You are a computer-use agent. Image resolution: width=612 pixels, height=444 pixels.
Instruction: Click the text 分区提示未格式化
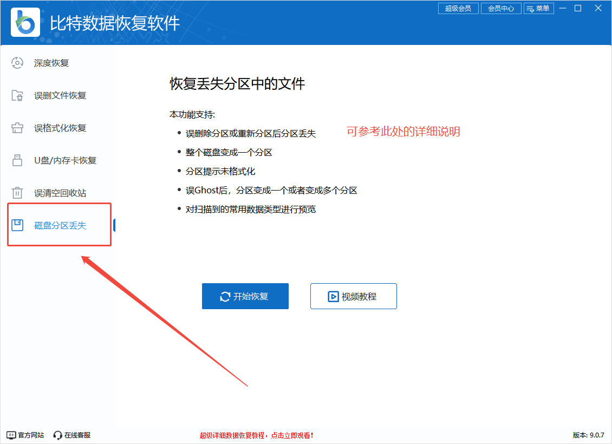(x=220, y=171)
